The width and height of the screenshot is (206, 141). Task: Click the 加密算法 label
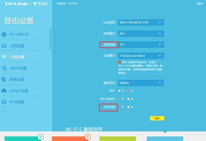(x=109, y=33)
